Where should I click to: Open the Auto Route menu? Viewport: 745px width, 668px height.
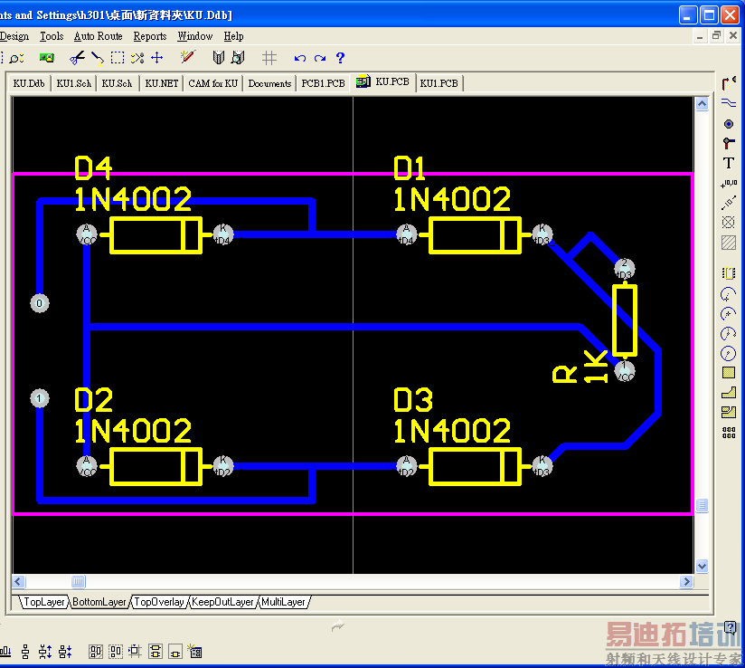(98, 36)
